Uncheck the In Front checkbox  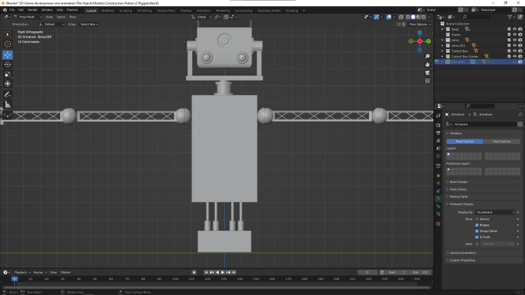[x=476, y=237]
